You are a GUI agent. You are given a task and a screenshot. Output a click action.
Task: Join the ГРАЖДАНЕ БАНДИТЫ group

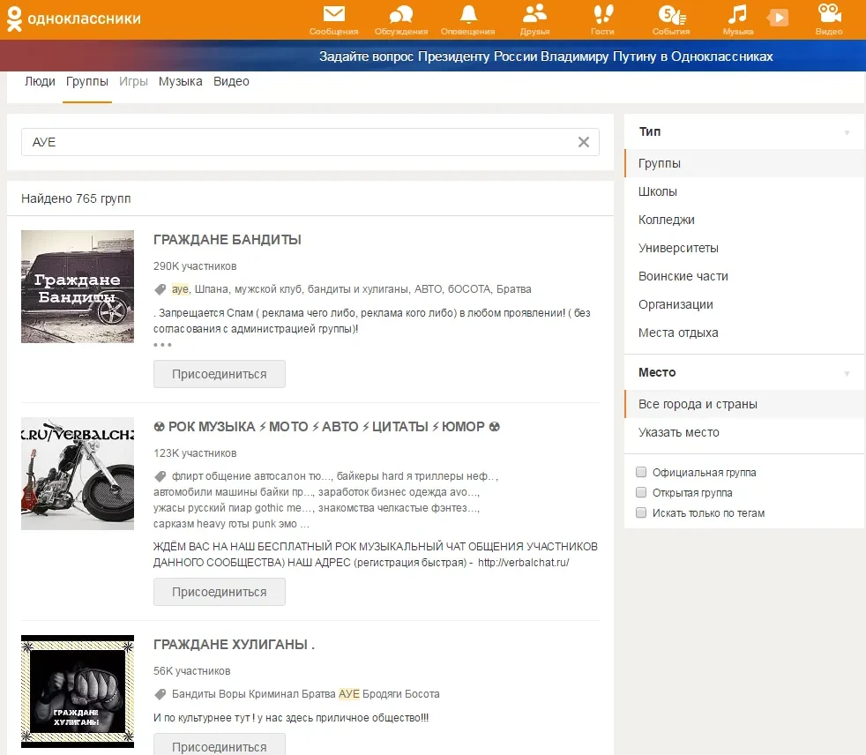pos(219,374)
